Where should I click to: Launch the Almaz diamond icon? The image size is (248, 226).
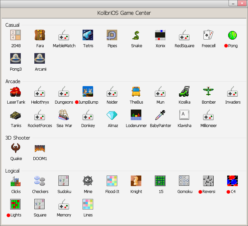pos(112,115)
